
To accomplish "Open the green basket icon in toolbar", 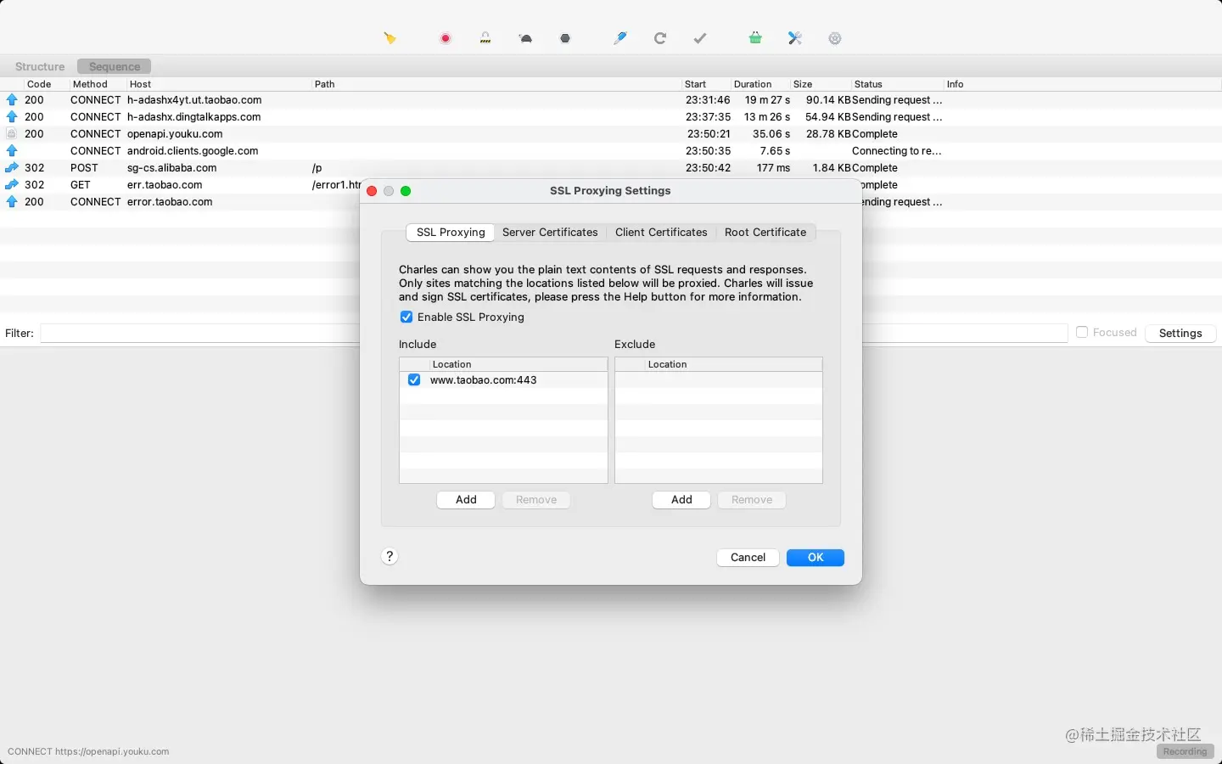I will (x=755, y=38).
